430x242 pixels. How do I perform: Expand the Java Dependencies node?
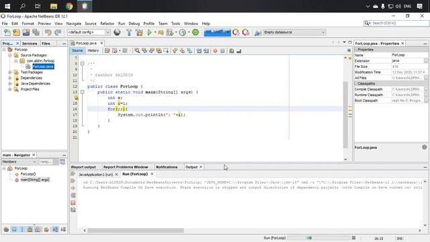pyautogui.click(x=10, y=83)
